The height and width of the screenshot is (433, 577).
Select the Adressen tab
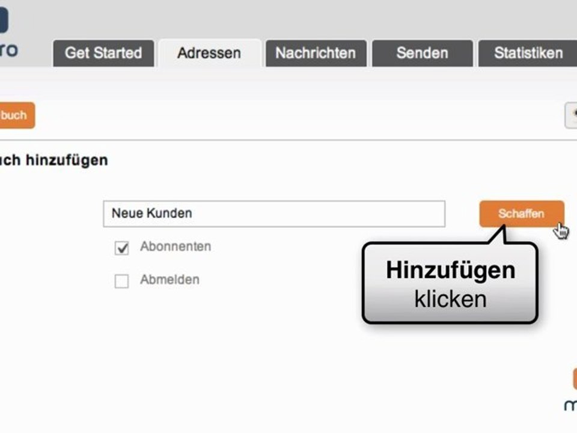click(x=209, y=53)
